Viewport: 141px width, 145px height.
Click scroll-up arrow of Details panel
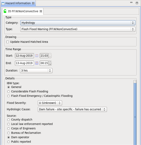135,82
